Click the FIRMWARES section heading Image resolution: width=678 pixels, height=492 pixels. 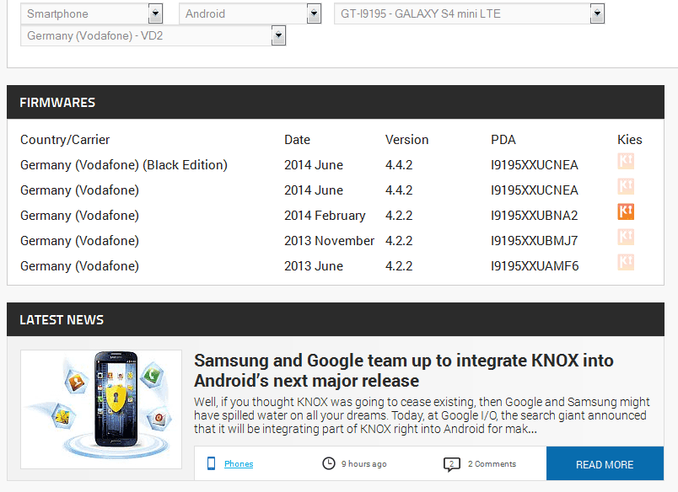57,103
